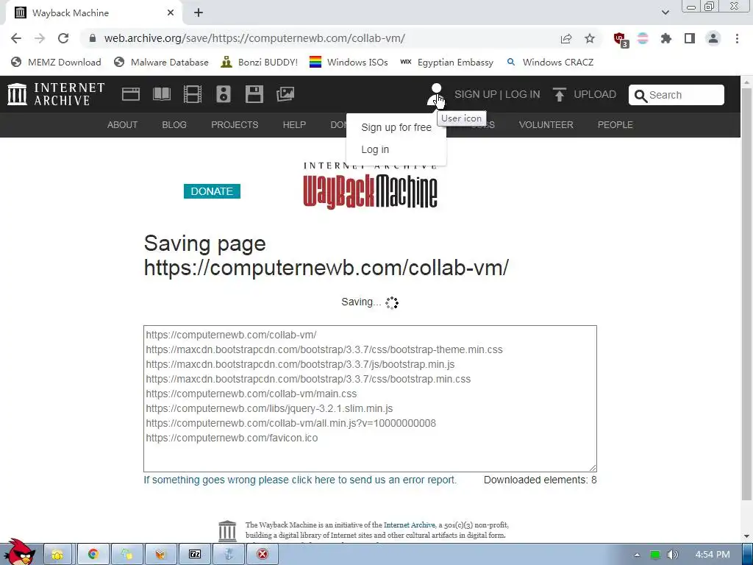The image size is (753, 565).
Task: Click the LOG IN link
Action: [x=523, y=94]
